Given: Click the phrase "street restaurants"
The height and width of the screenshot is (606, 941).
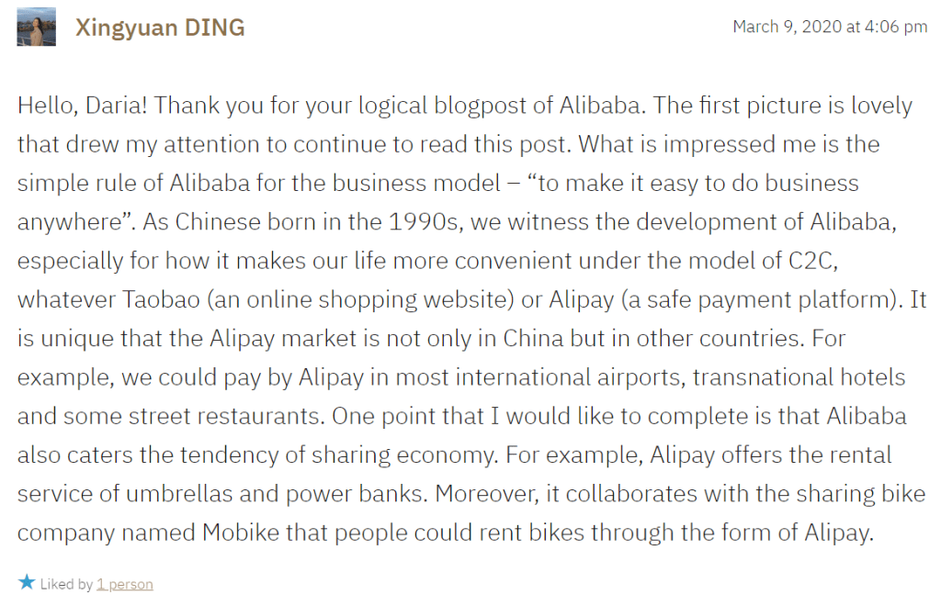Looking at the screenshot, I should click(x=234, y=416).
